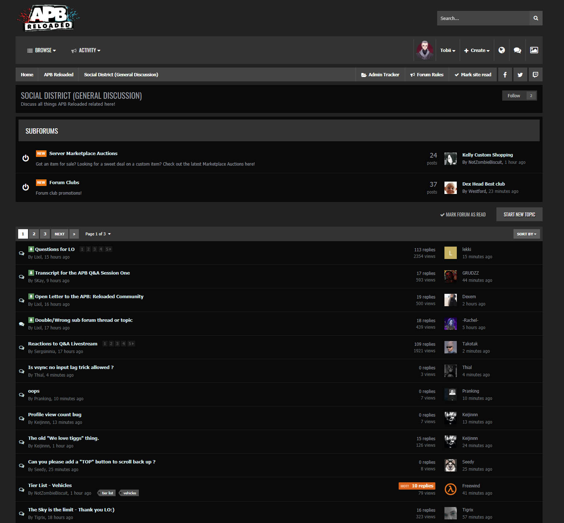
Task: Open Profile view count bug topic
Action: [55, 414]
